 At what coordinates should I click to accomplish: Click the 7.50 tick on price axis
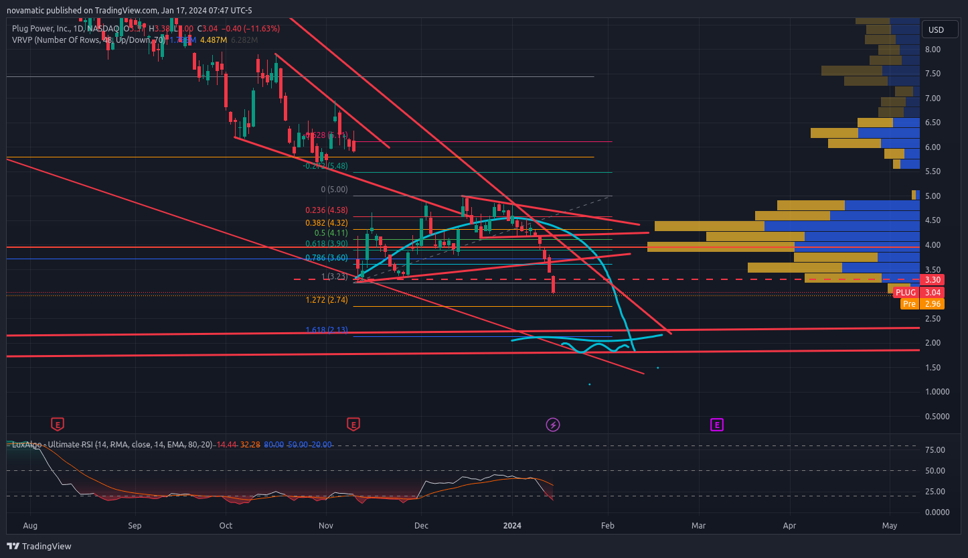pyautogui.click(x=933, y=74)
